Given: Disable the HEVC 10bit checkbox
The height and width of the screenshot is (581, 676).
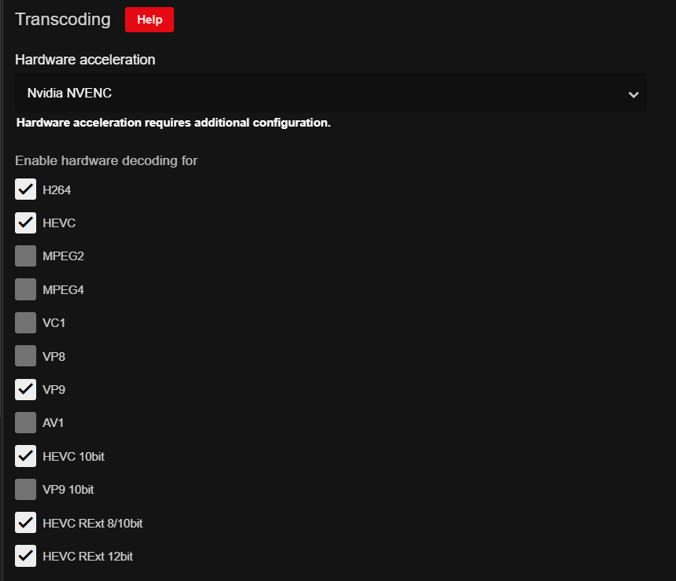Looking at the screenshot, I should click(26, 456).
